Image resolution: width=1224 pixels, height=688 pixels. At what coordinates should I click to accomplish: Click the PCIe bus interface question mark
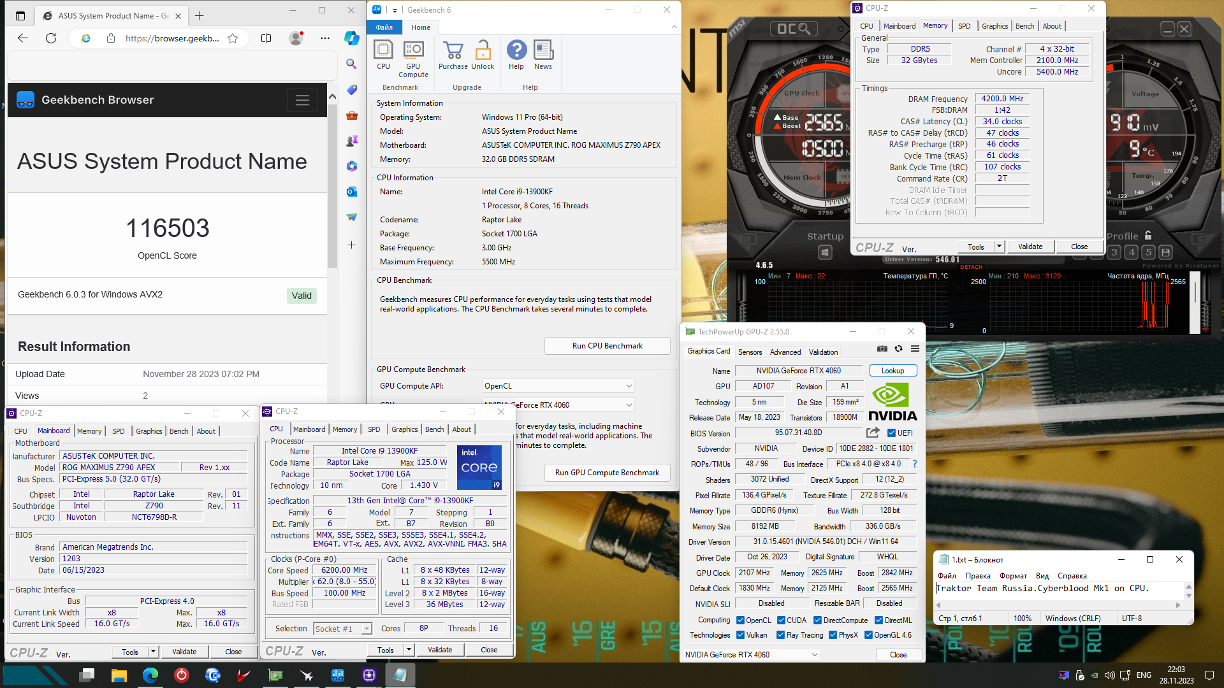[x=915, y=464]
